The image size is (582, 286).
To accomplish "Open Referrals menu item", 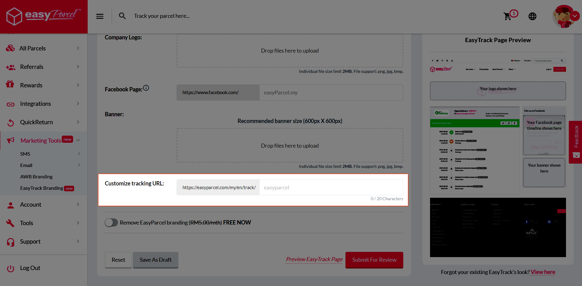I will click(44, 67).
